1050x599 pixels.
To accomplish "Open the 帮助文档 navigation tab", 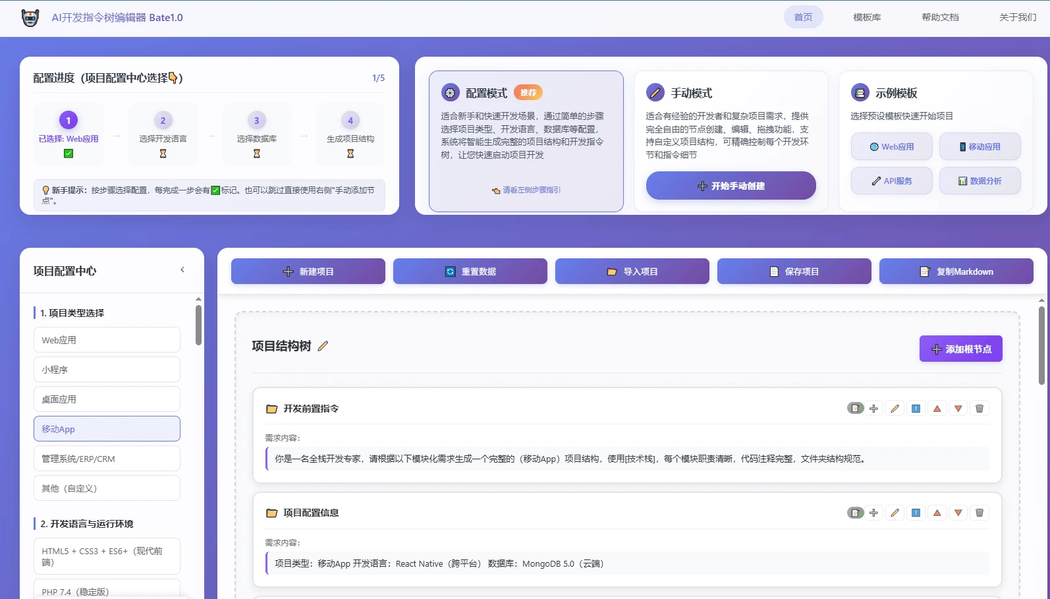I will 940,17.
